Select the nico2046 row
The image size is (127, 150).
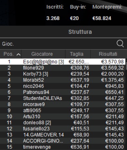click(x=63, y=86)
